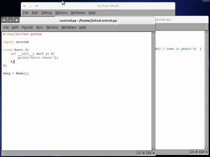The image size is (210, 157).
Task: Open Options menu in Python Shell window
Action: [61, 13]
